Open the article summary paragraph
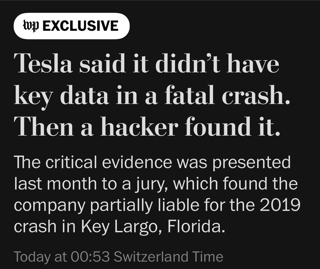The height and width of the screenshot is (269, 320). click(x=157, y=194)
